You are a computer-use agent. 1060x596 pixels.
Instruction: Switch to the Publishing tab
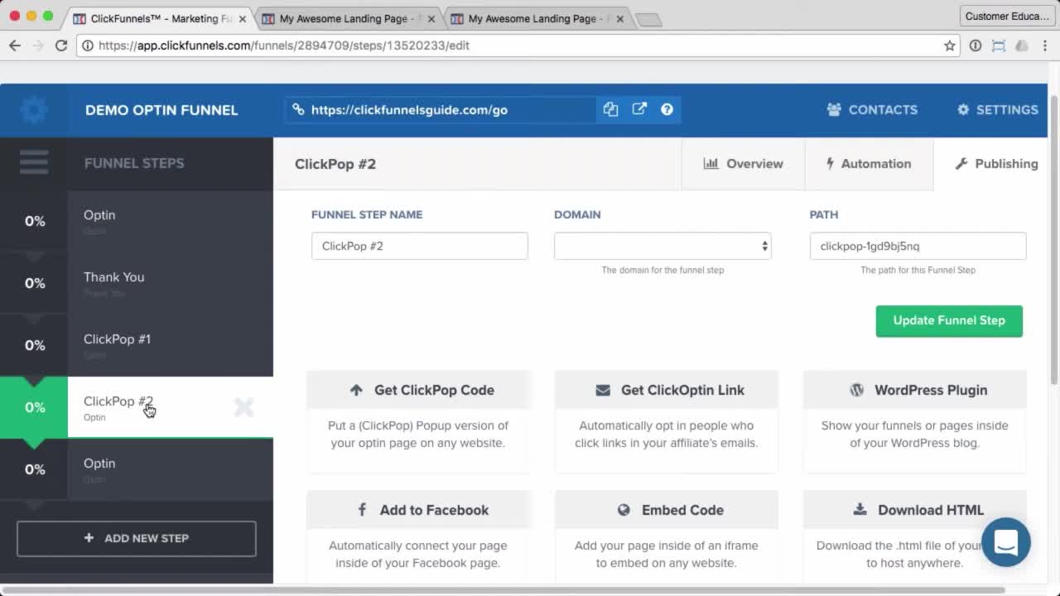[996, 164]
